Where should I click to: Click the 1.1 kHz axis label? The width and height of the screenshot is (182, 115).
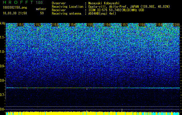[3, 37]
